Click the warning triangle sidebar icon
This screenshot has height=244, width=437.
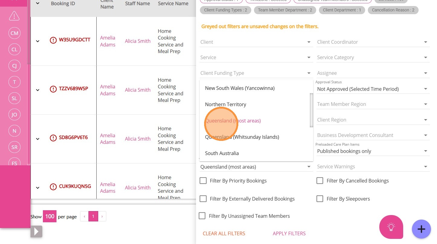pyautogui.click(x=14, y=16)
